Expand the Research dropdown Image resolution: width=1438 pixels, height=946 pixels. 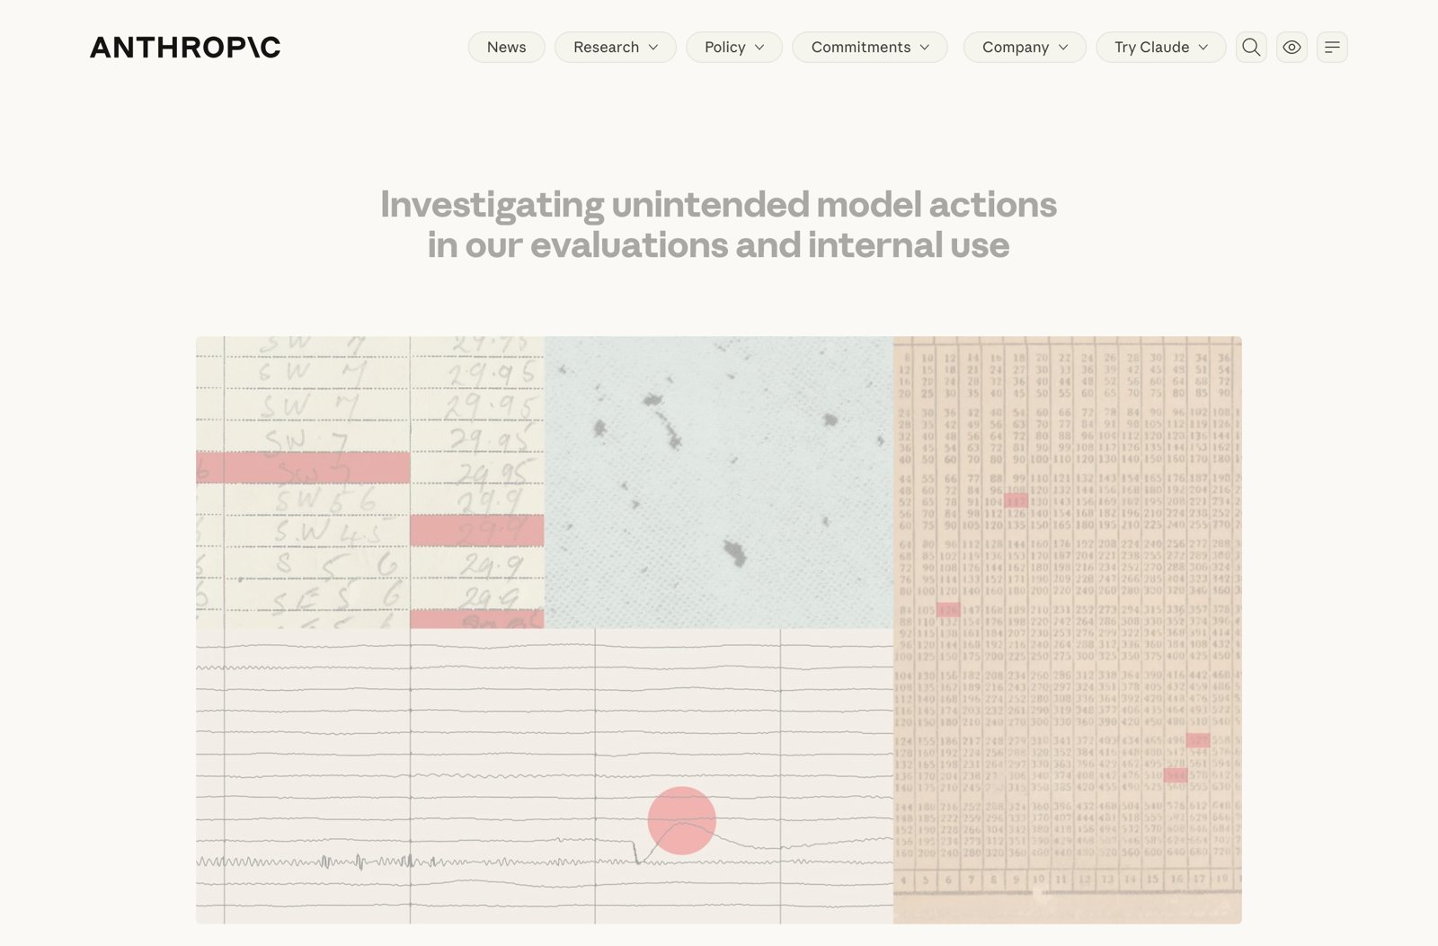click(616, 47)
